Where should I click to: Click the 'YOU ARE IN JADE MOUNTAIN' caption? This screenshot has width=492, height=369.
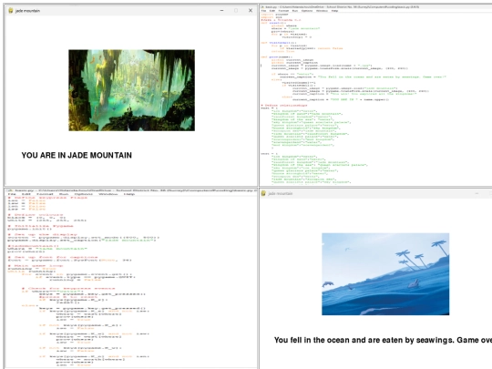(x=77, y=155)
